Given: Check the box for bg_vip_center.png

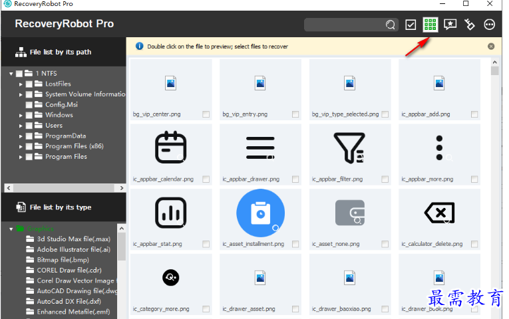Looking at the screenshot, I should click(206, 114).
